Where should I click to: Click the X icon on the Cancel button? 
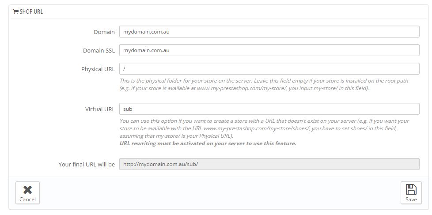click(x=27, y=190)
